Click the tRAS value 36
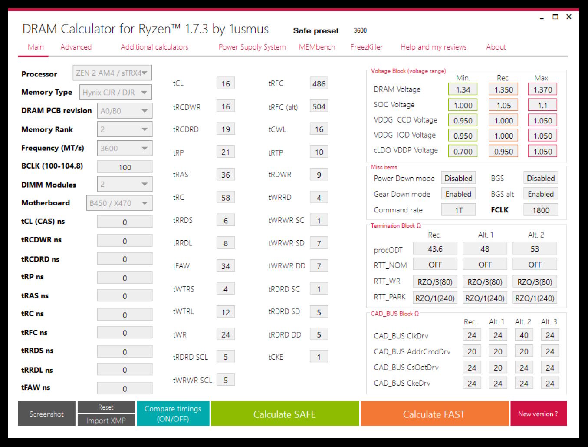Image resolution: width=588 pixels, height=447 pixels. point(226,175)
